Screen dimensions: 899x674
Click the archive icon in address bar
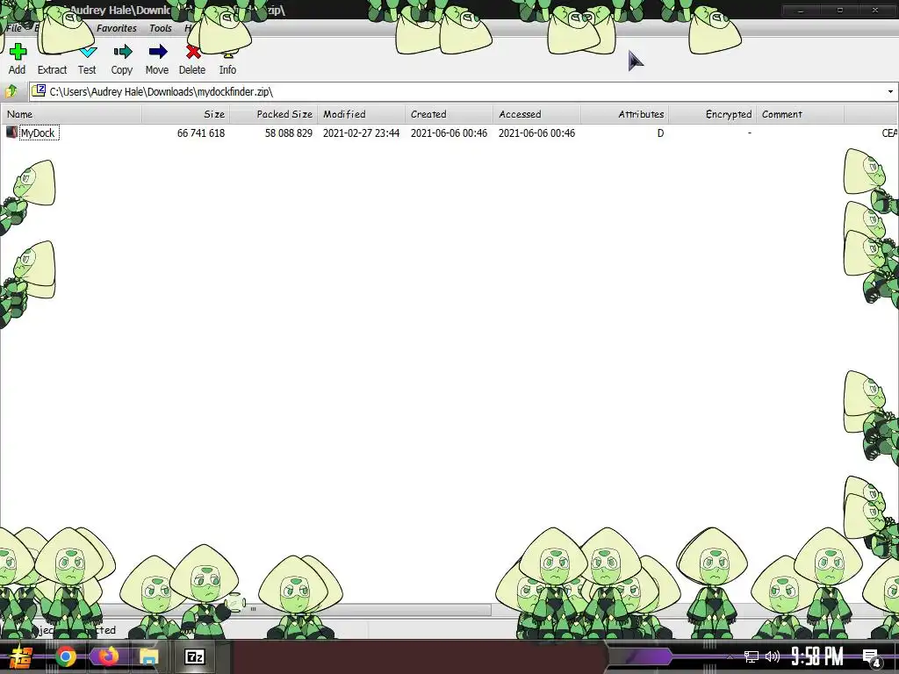click(x=39, y=90)
